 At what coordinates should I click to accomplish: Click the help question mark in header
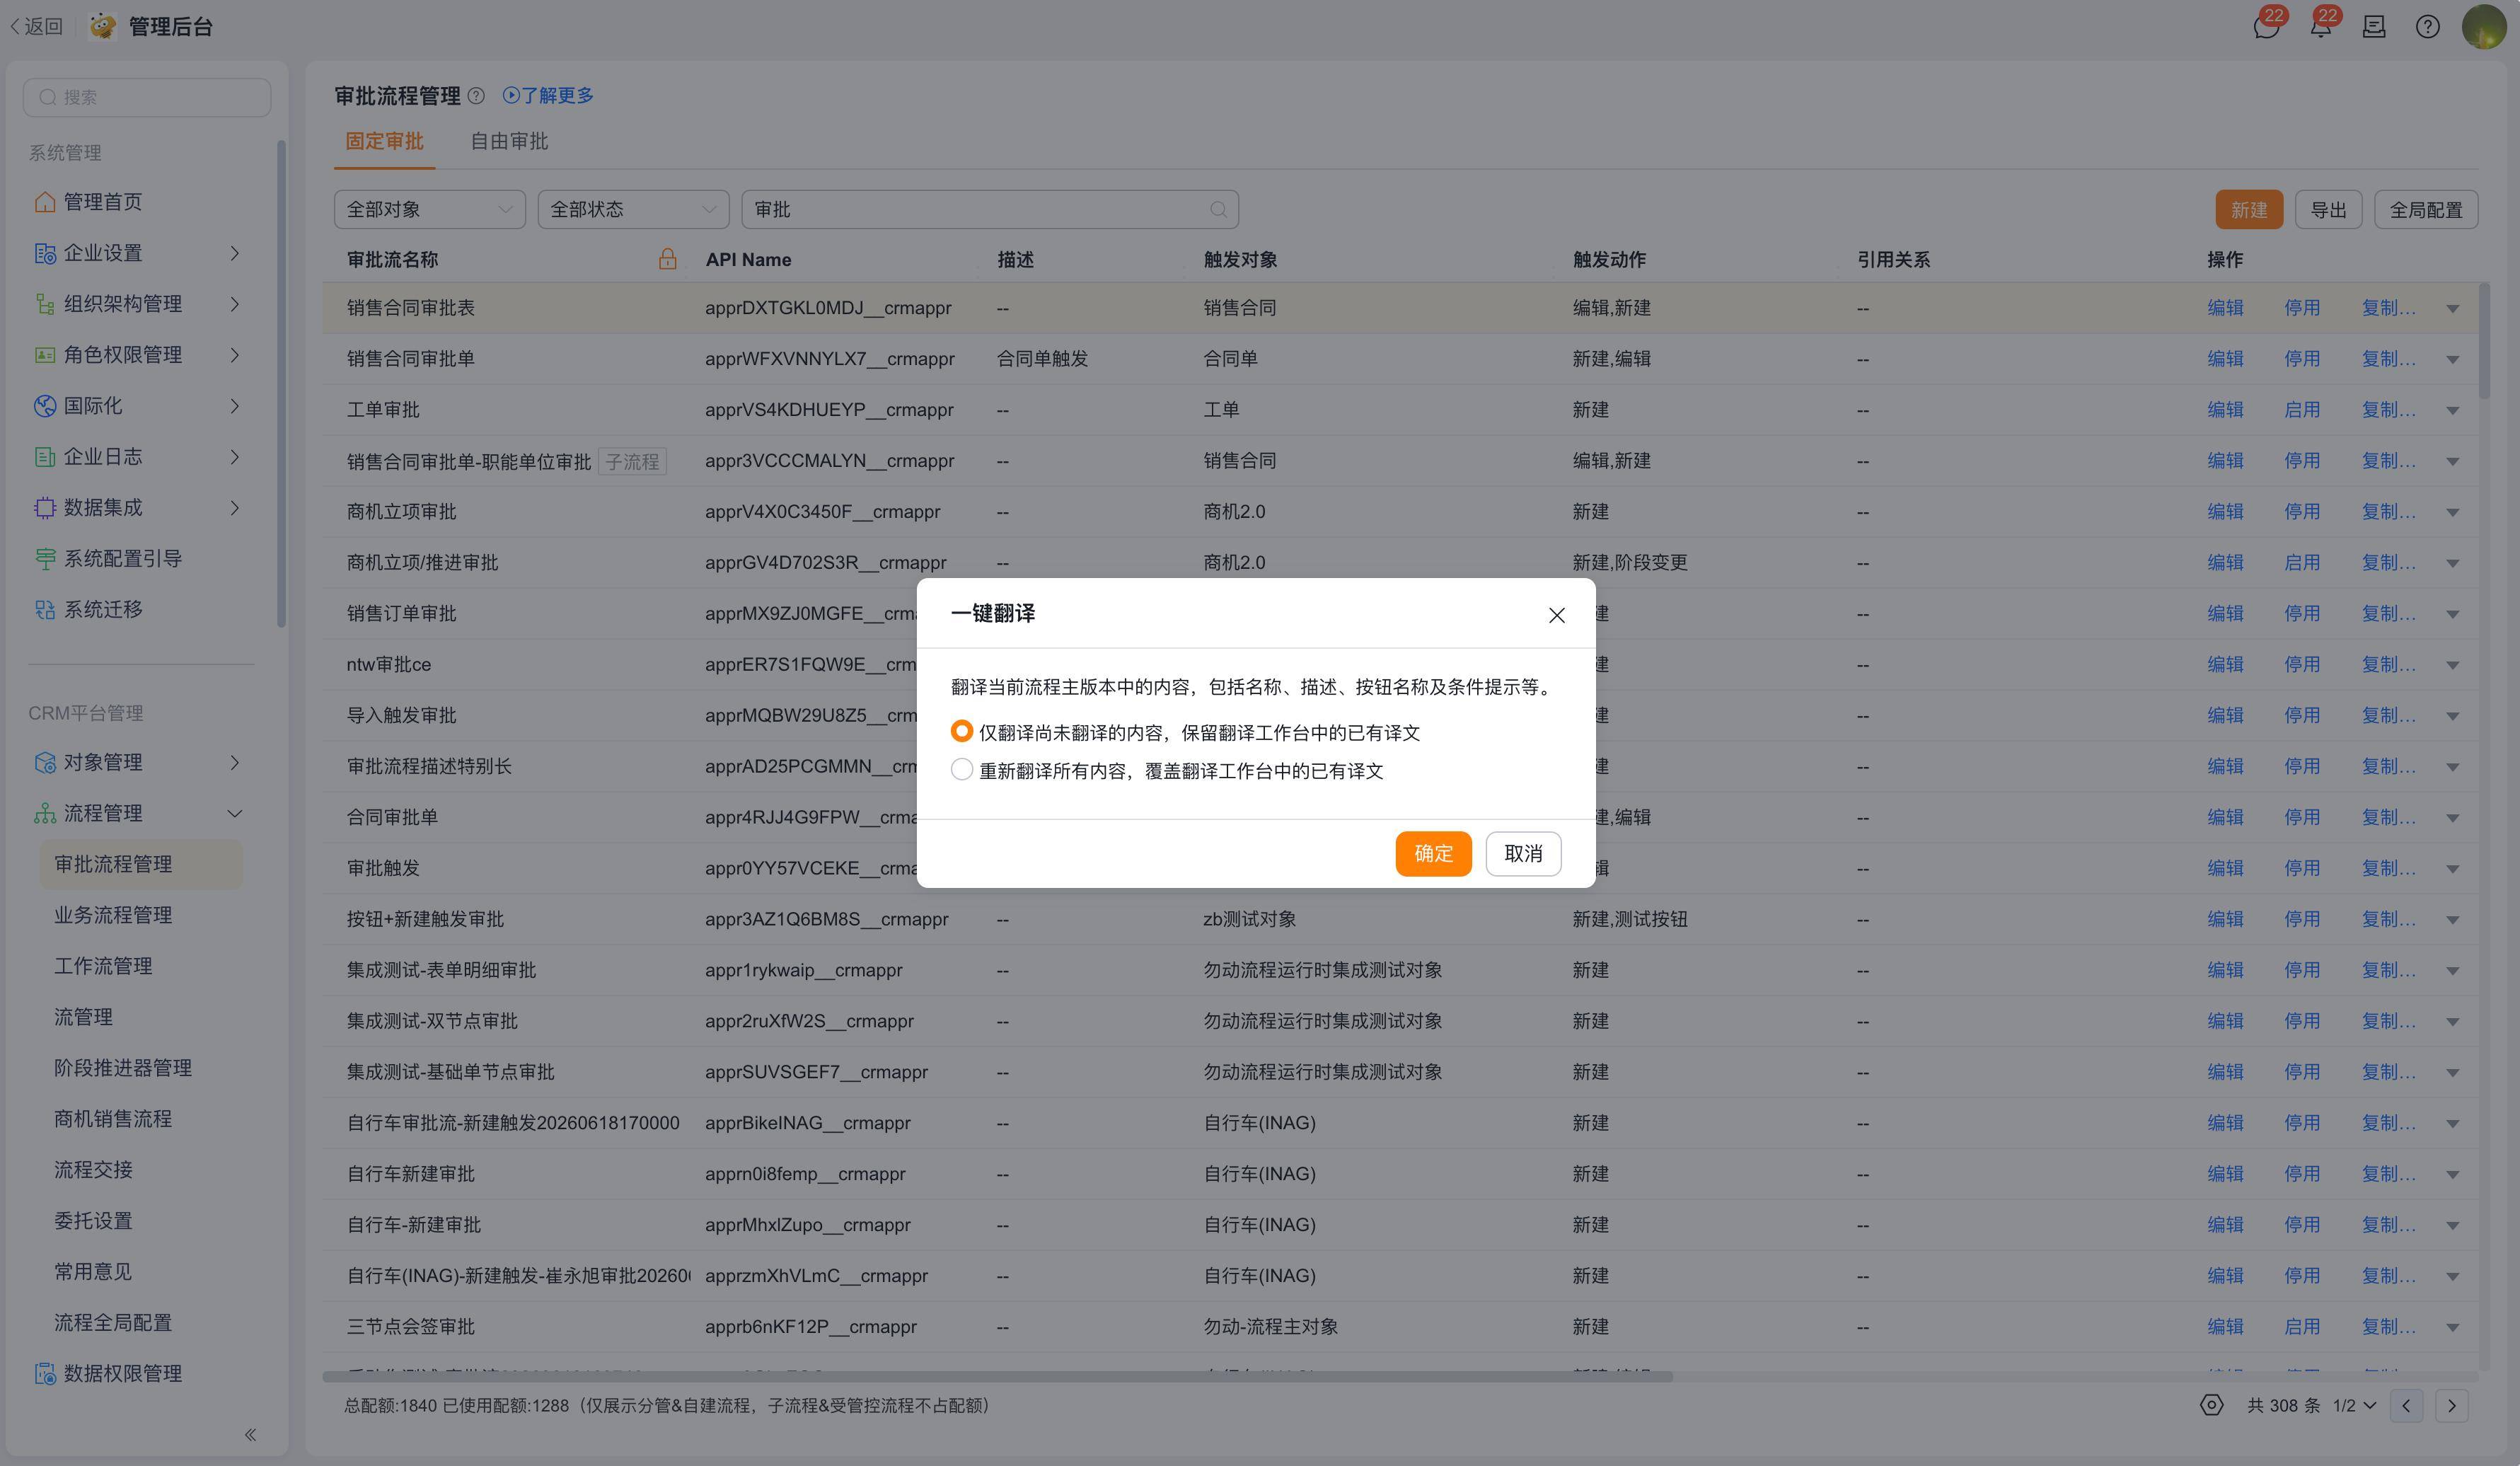click(x=2427, y=27)
